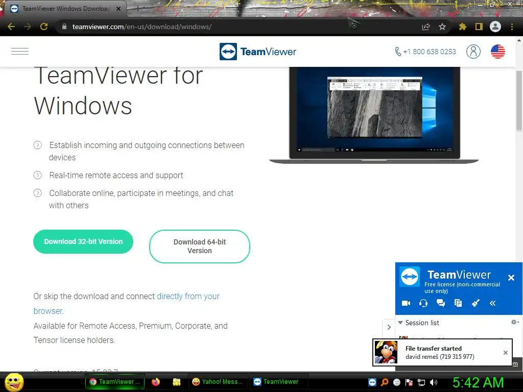The width and height of the screenshot is (523, 392).
Task: Click the grey smiley face tray icon
Action: coord(396,382)
